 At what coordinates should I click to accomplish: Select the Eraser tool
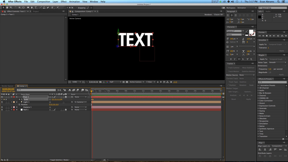[x=48, y=8]
